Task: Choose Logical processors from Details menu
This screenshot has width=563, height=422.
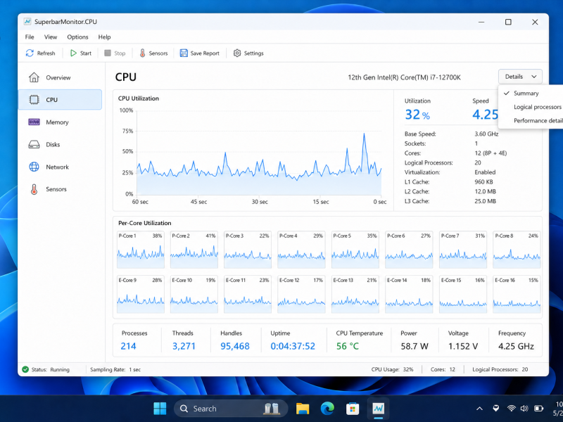Action: tap(531, 107)
